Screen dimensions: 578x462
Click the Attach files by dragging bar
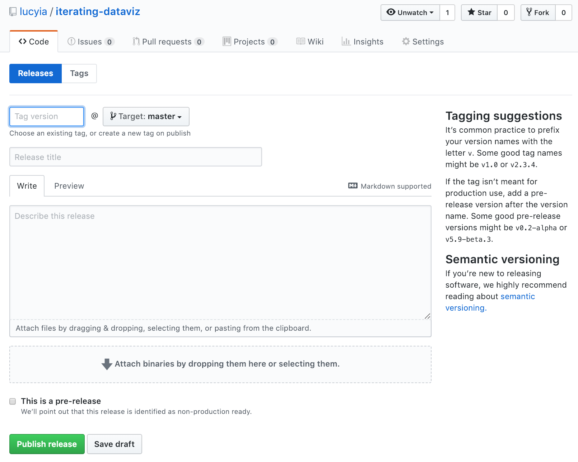point(220,328)
